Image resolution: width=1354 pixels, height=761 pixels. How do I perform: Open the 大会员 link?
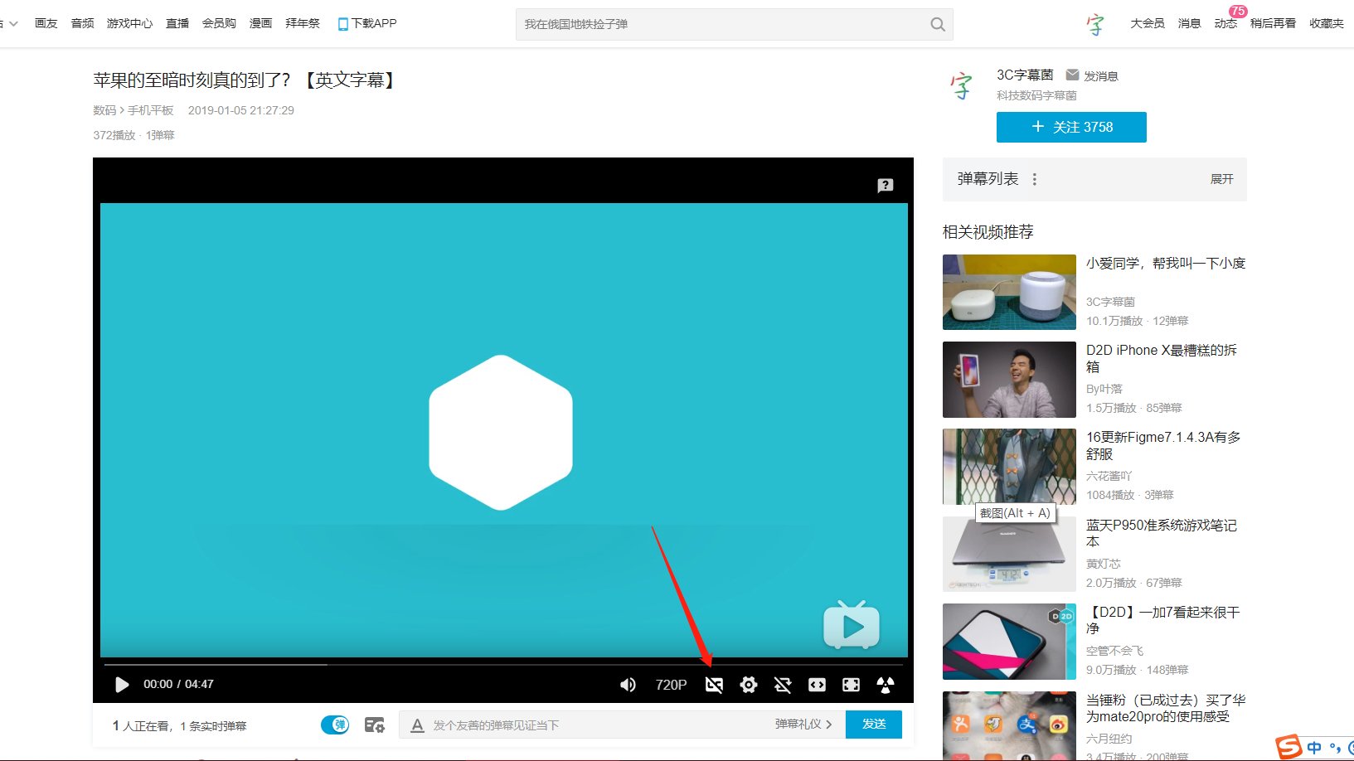click(x=1148, y=23)
